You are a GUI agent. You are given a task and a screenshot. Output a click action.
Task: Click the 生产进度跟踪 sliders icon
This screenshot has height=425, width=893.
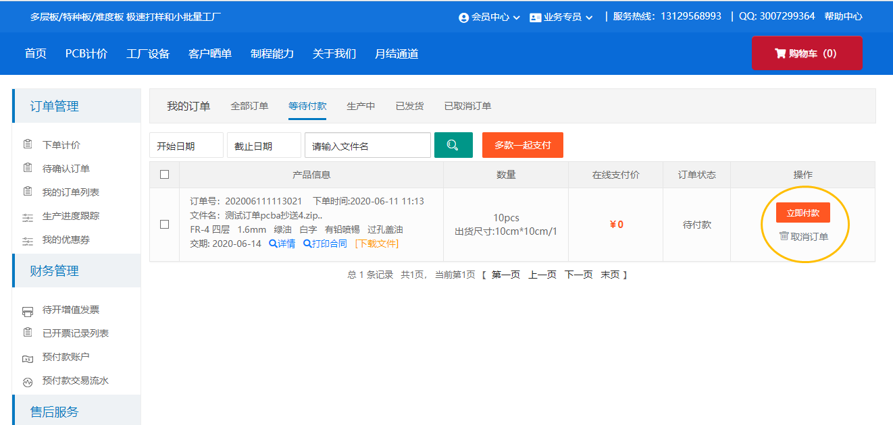28,217
